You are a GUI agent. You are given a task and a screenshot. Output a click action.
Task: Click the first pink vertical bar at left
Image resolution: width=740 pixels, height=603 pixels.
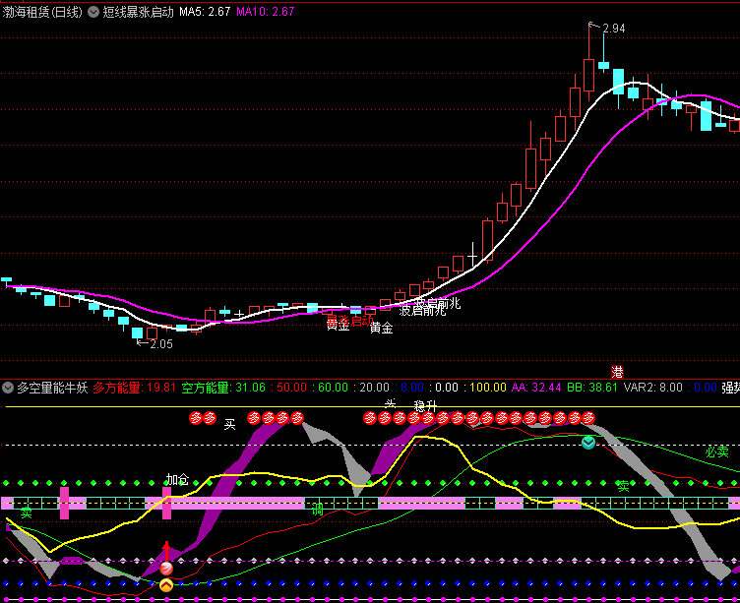pos(64,504)
